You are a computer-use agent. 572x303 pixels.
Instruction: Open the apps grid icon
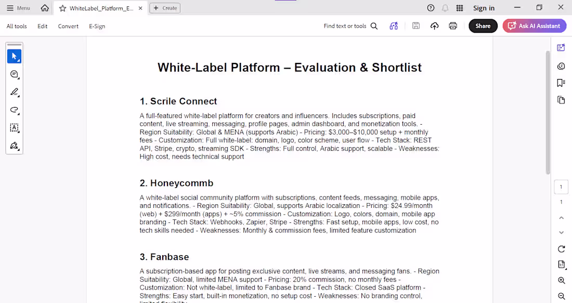(x=460, y=8)
